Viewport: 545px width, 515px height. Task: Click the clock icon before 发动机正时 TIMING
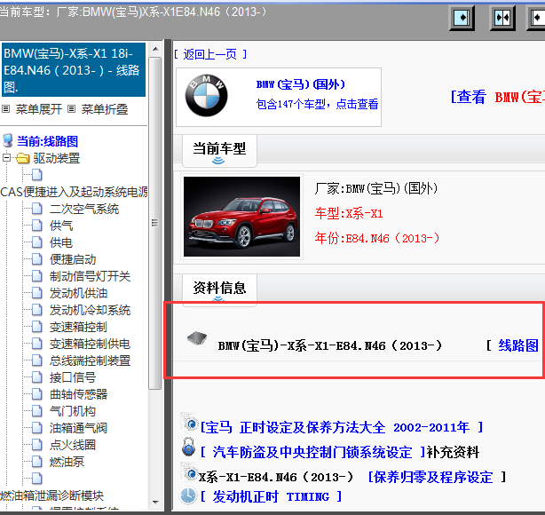[189, 495]
